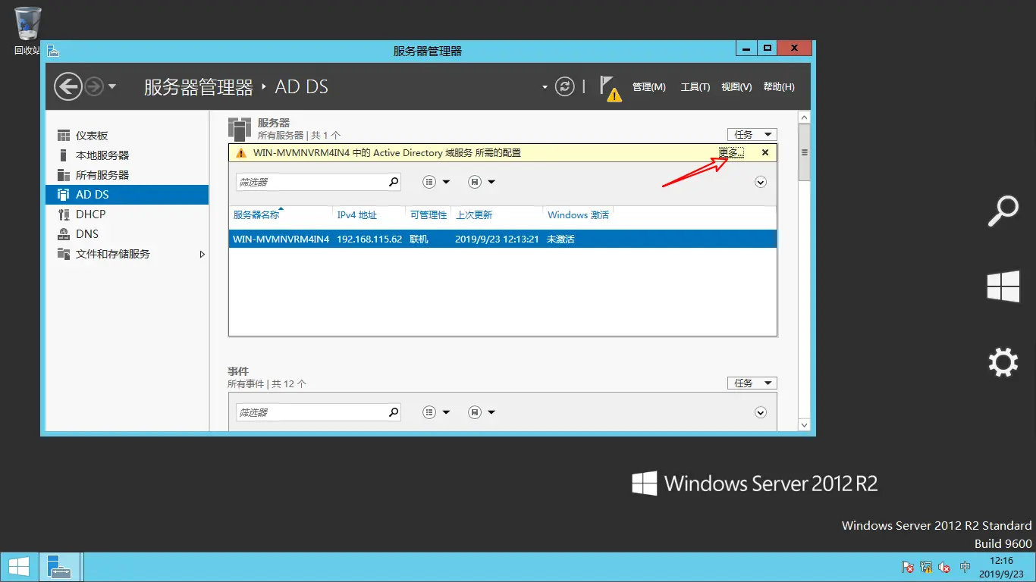Refresh the Server Manager view

[564, 86]
